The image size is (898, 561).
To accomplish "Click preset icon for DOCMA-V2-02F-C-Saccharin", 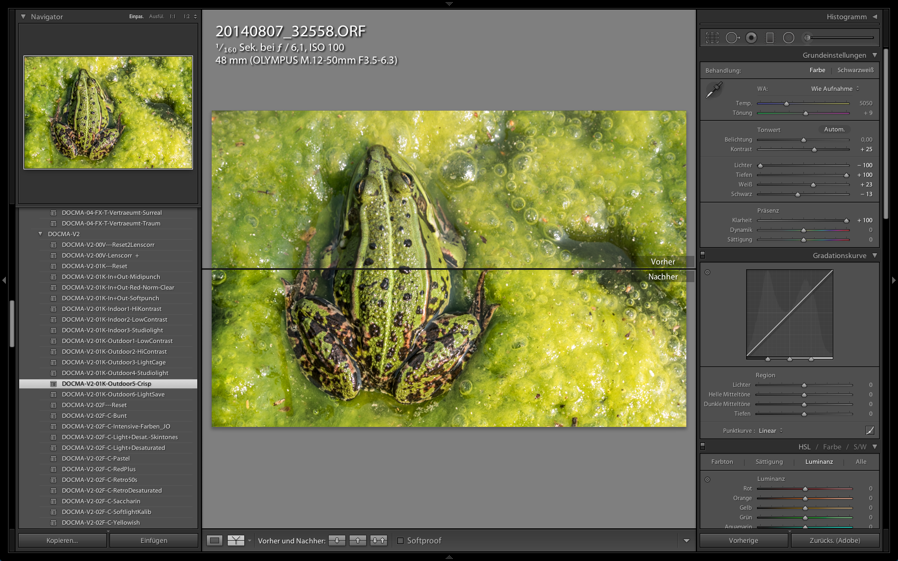I will [53, 502].
